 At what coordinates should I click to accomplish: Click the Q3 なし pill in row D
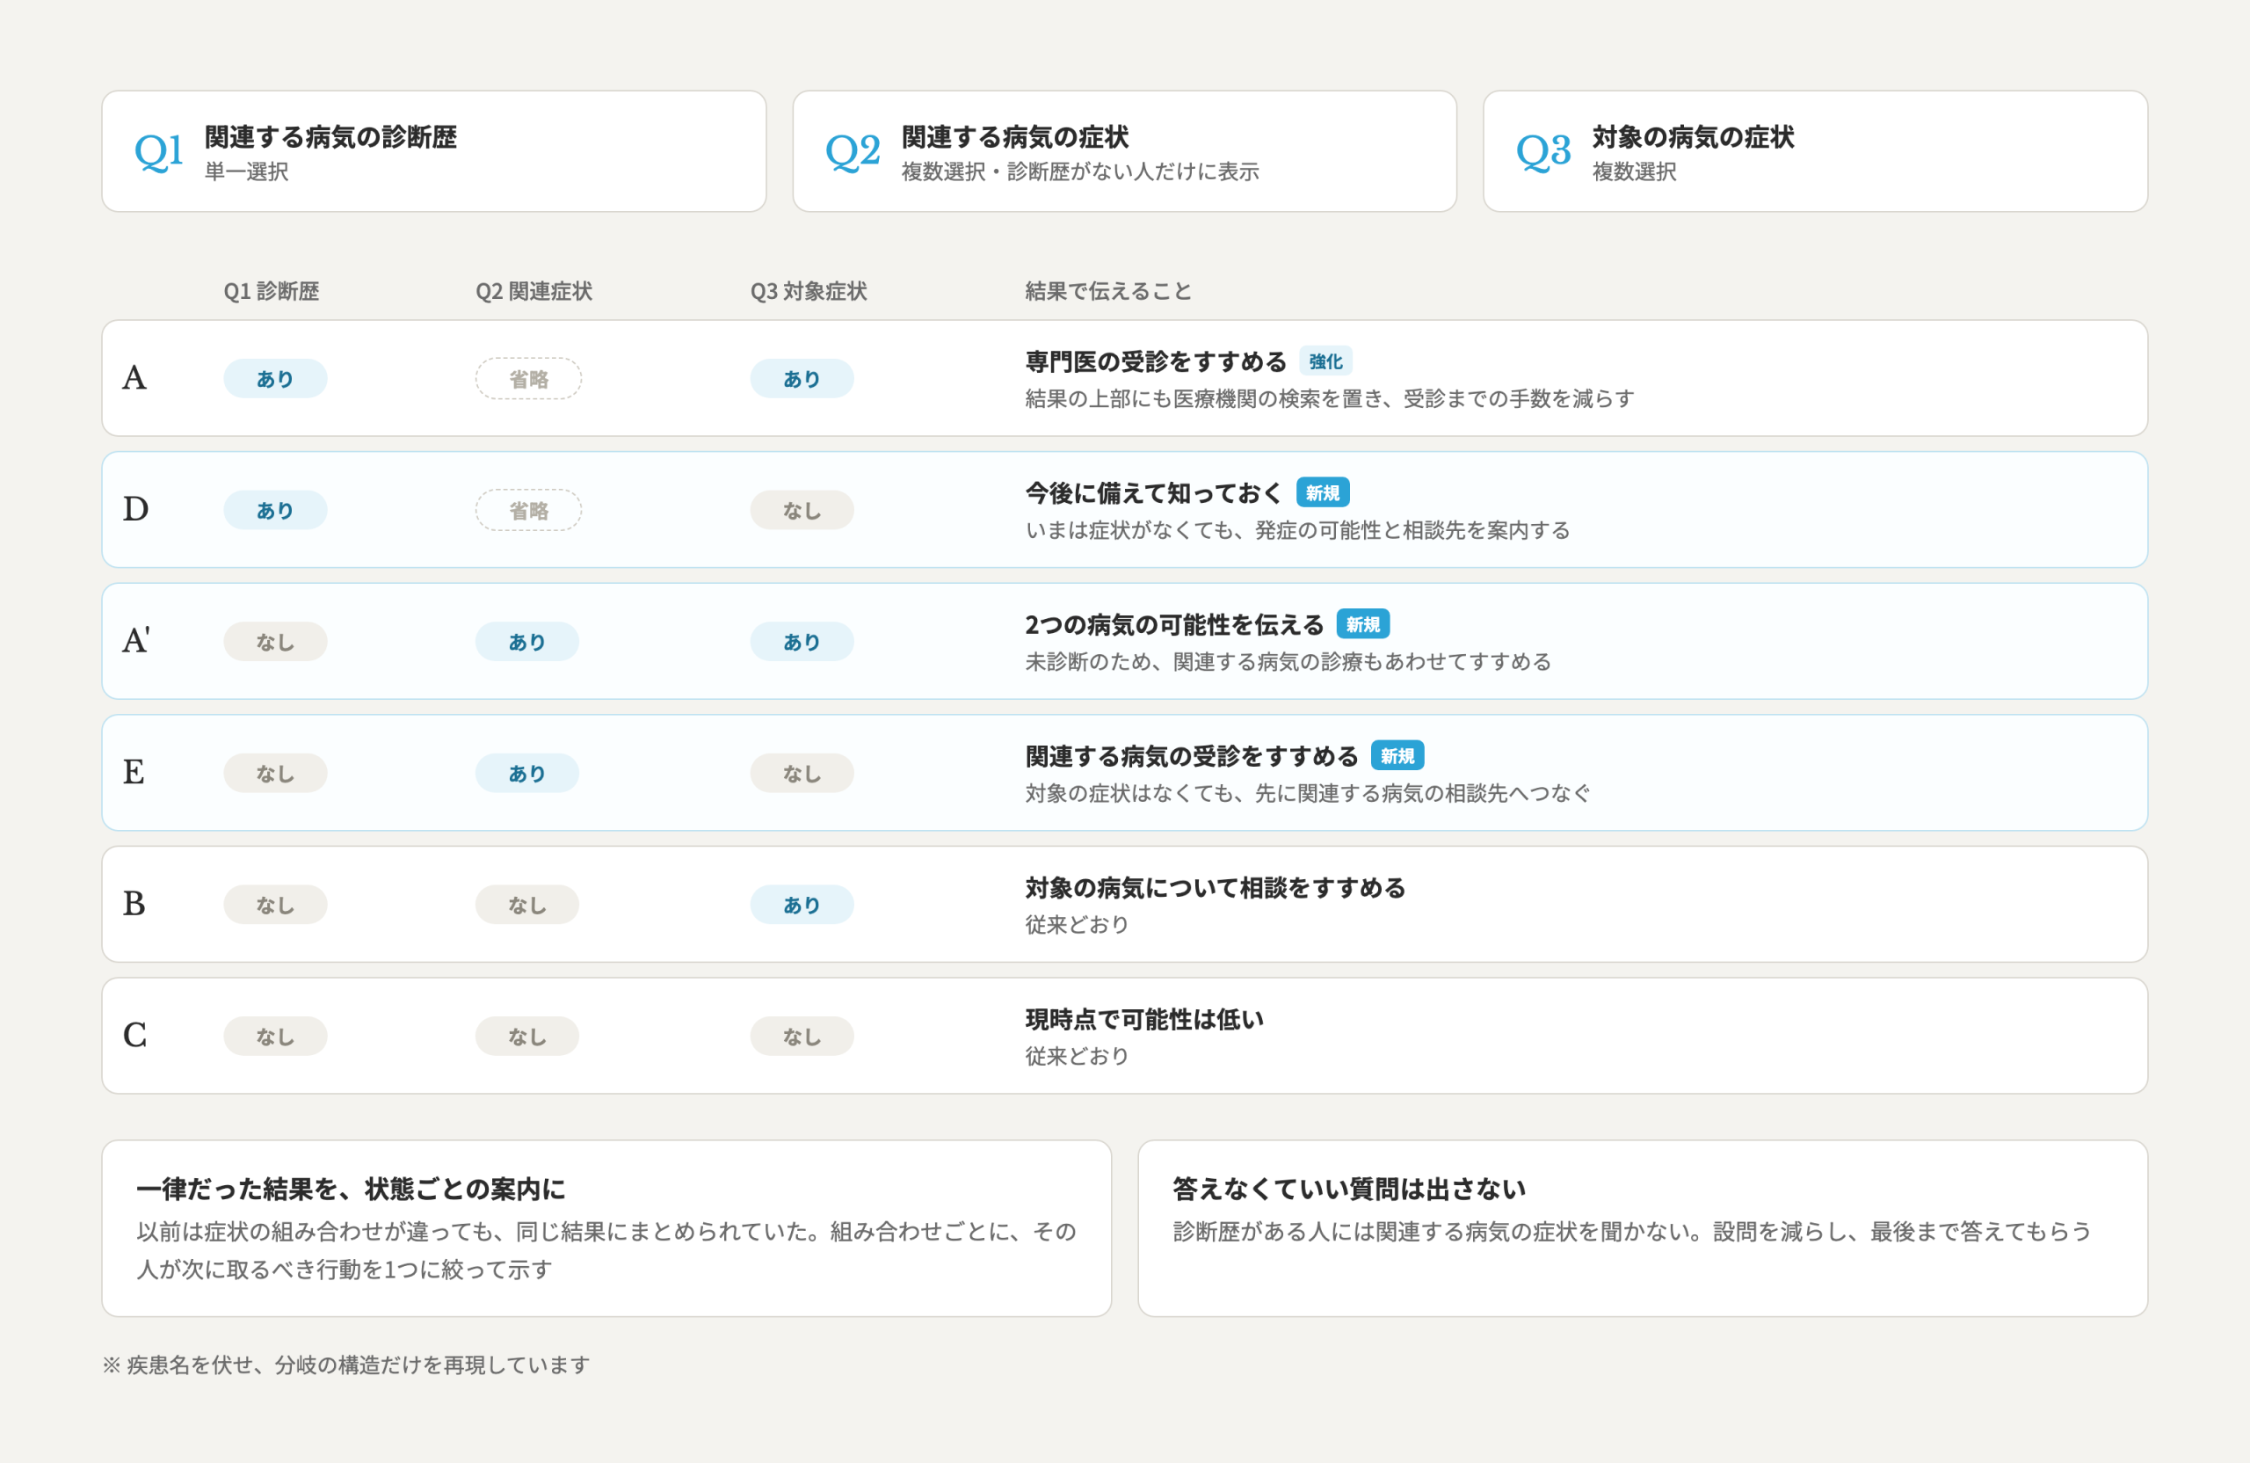coord(802,510)
